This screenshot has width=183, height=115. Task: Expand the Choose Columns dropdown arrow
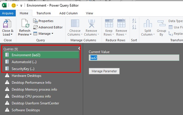pyautogui.click(x=82, y=34)
